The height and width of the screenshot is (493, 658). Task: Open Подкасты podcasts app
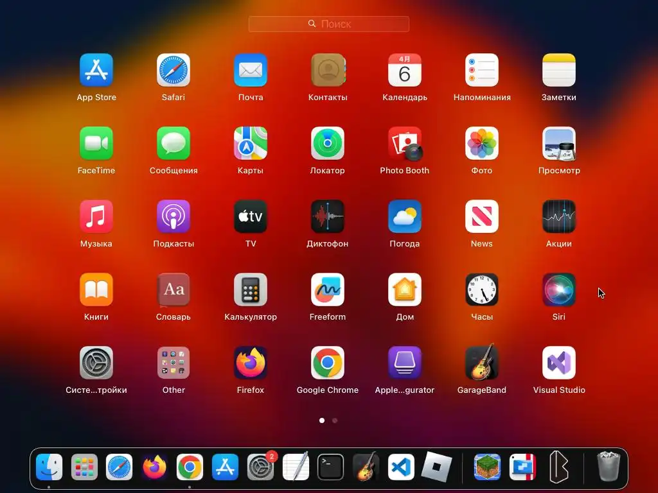coord(173,216)
